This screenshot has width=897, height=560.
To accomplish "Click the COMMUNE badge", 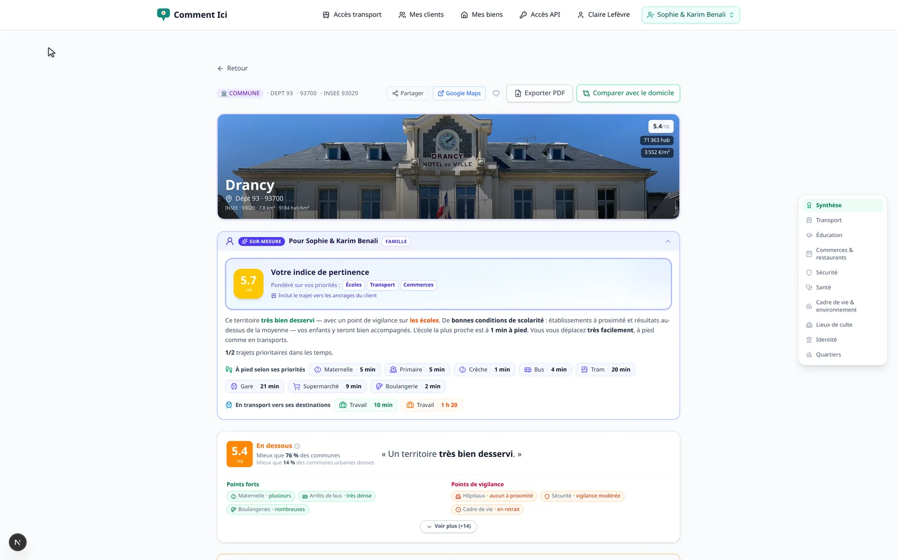I will [240, 94].
